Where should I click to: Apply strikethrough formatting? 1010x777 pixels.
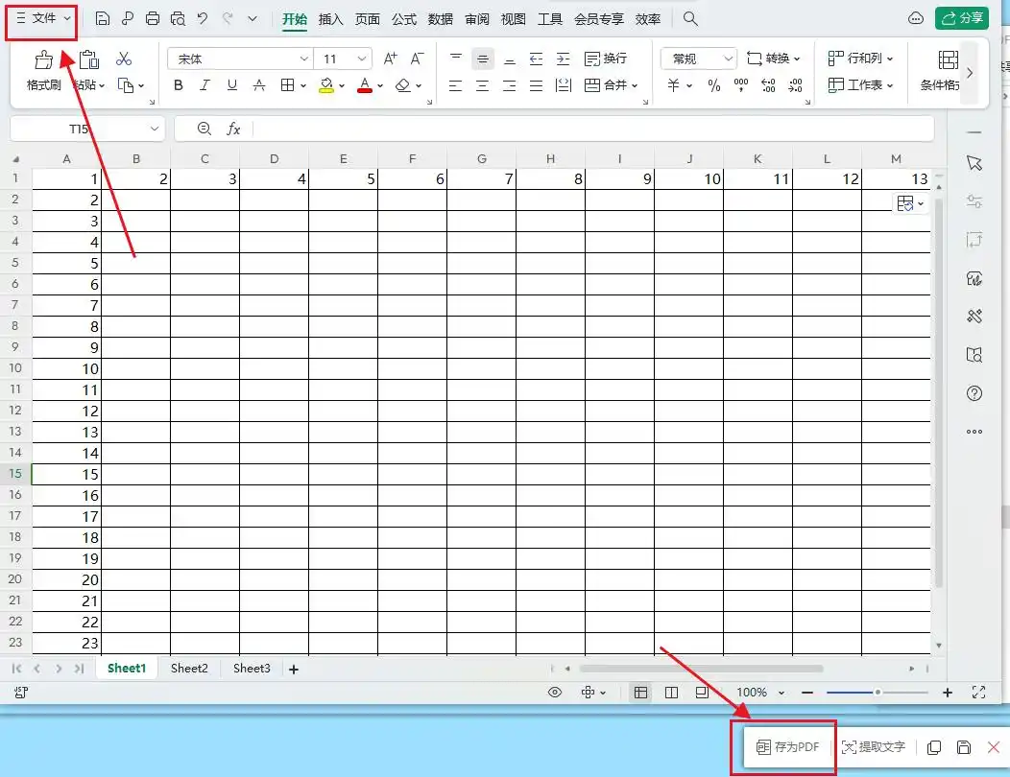[259, 85]
